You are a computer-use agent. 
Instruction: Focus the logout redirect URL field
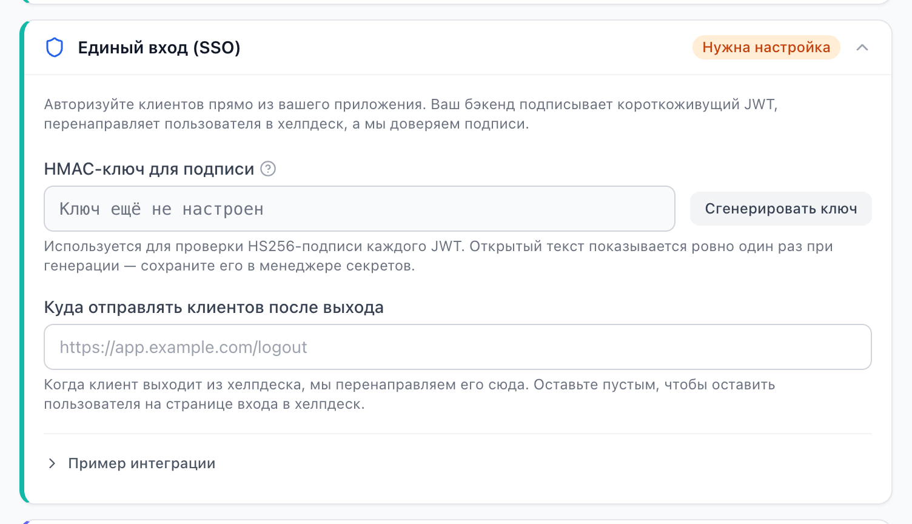[458, 347]
